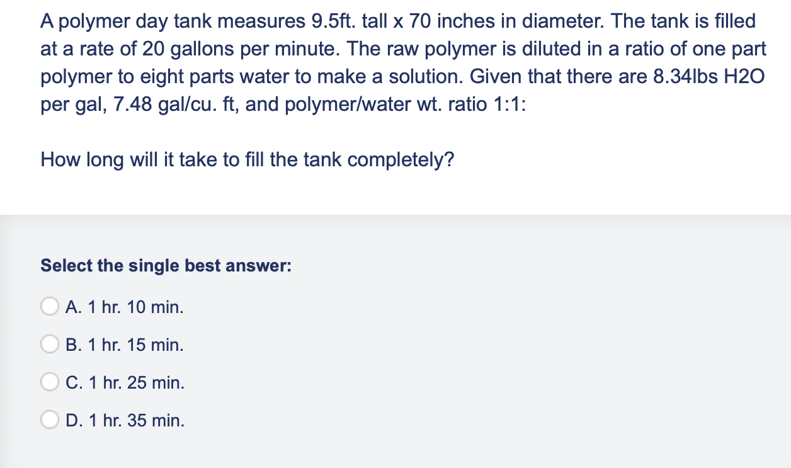Select answer option C radio button
The width and height of the screenshot is (791, 468).
[50, 382]
